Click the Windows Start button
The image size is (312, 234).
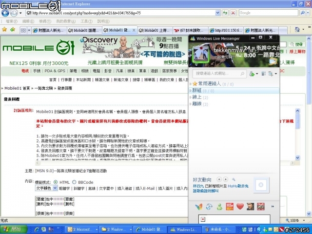pyautogui.click(x=14, y=230)
